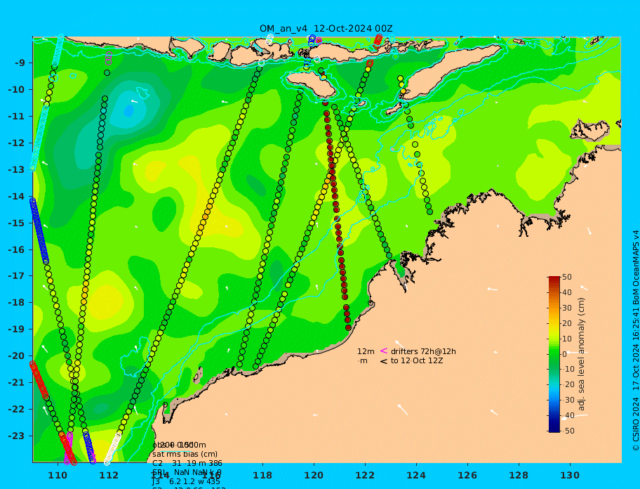
Task: Click latitude axis label '-15'
Action: pos(16,223)
